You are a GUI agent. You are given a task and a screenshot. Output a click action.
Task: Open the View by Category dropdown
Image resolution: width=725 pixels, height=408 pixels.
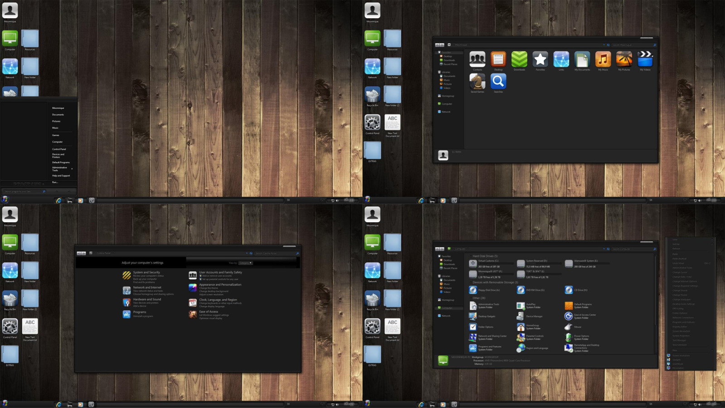246,263
